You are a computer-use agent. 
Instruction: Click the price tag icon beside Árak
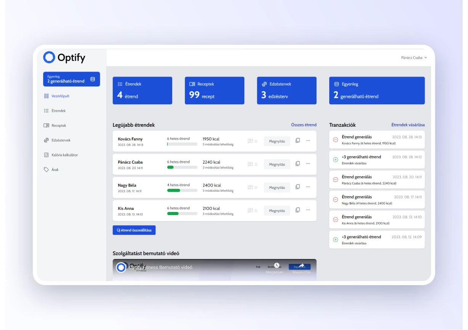46,170
